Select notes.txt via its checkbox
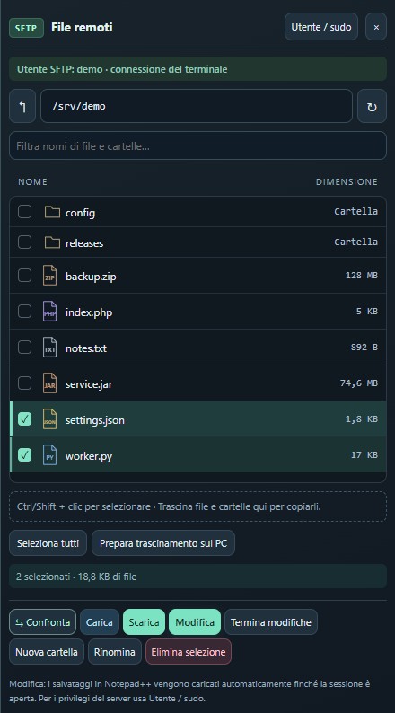 click(x=24, y=347)
